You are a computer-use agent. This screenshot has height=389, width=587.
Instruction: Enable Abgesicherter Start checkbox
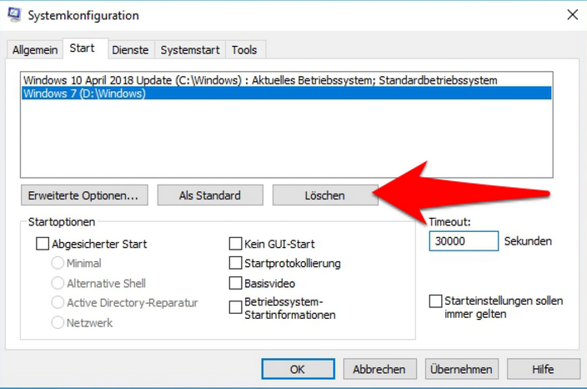pyautogui.click(x=43, y=244)
